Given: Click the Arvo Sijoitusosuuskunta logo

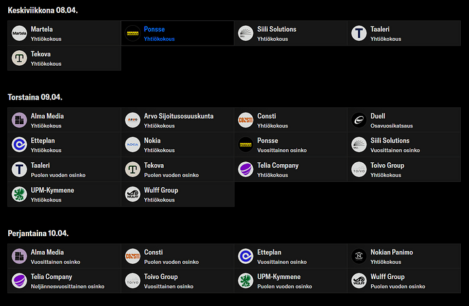Looking at the screenshot, I should tap(133, 120).
